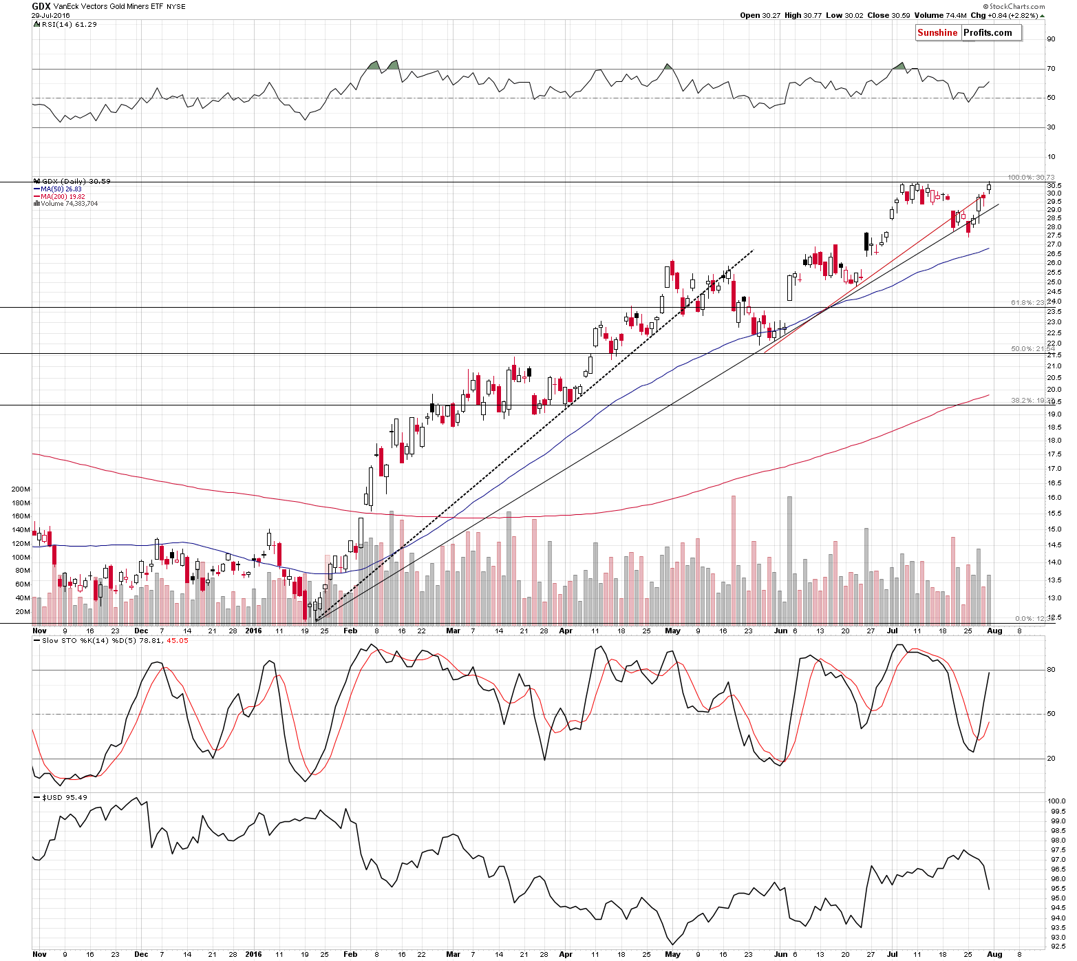Click Jul on the bottom date axis
Screen dimensions: 1077x961
[893, 954]
